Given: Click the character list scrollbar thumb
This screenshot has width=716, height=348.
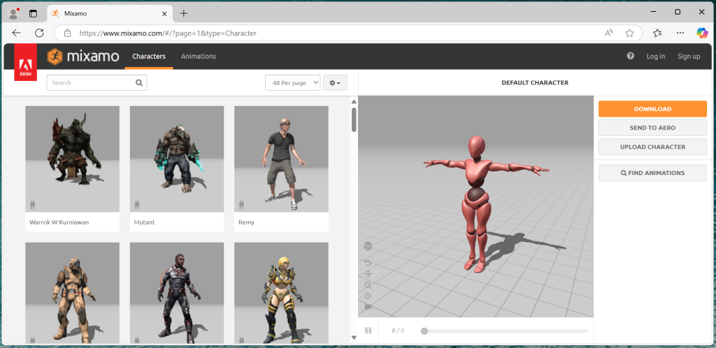Looking at the screenshot, I should click(354, 120).
